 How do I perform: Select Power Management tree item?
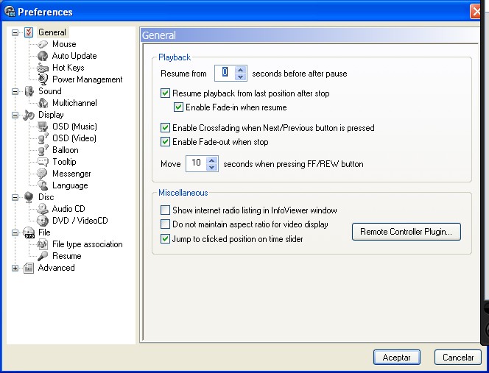(88, 79)
